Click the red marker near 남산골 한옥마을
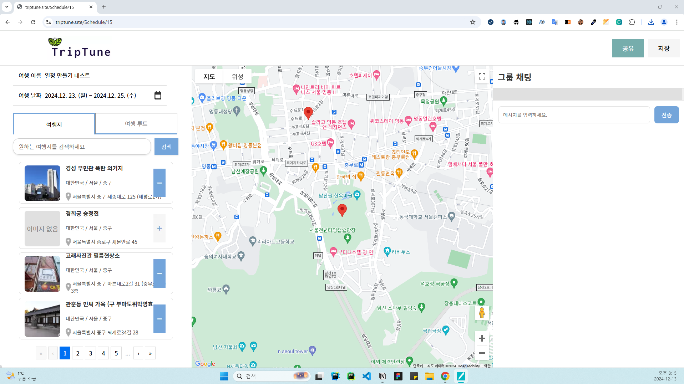 (342, 210)
